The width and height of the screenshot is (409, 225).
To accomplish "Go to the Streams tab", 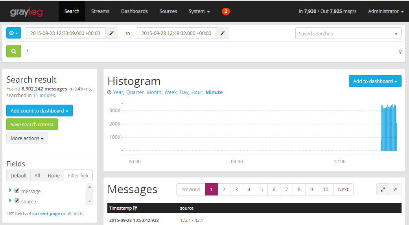I will coord(100,11).
